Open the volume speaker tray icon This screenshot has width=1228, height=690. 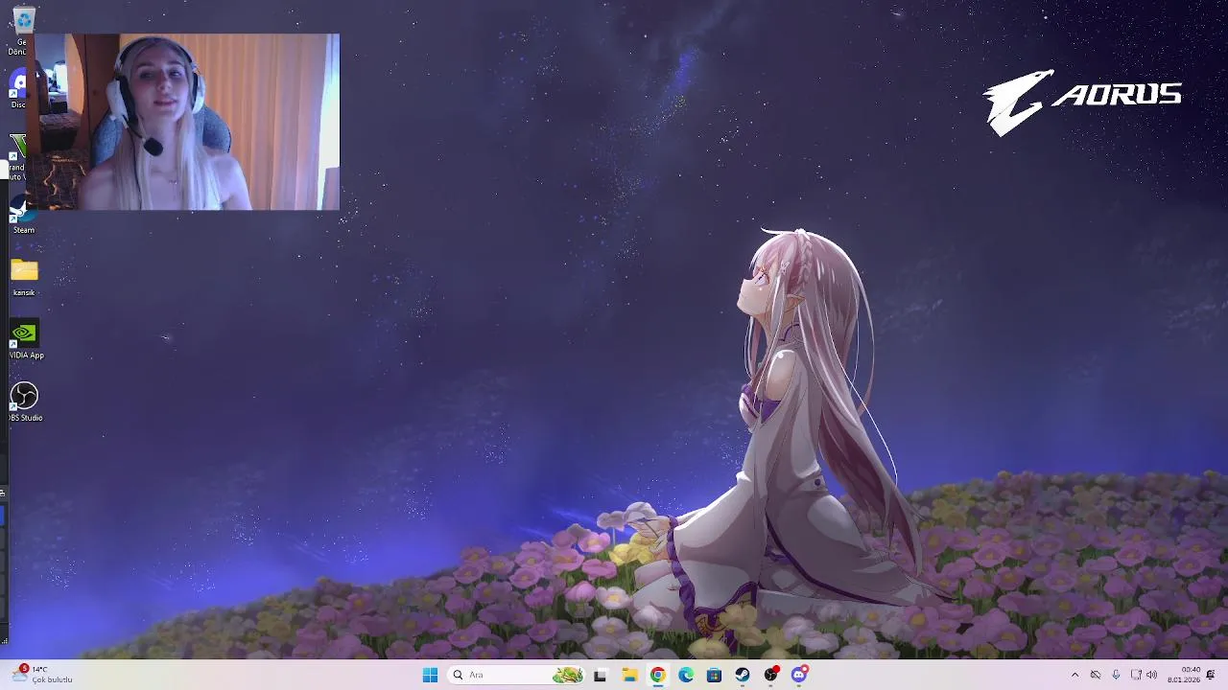pos(1151,675)
